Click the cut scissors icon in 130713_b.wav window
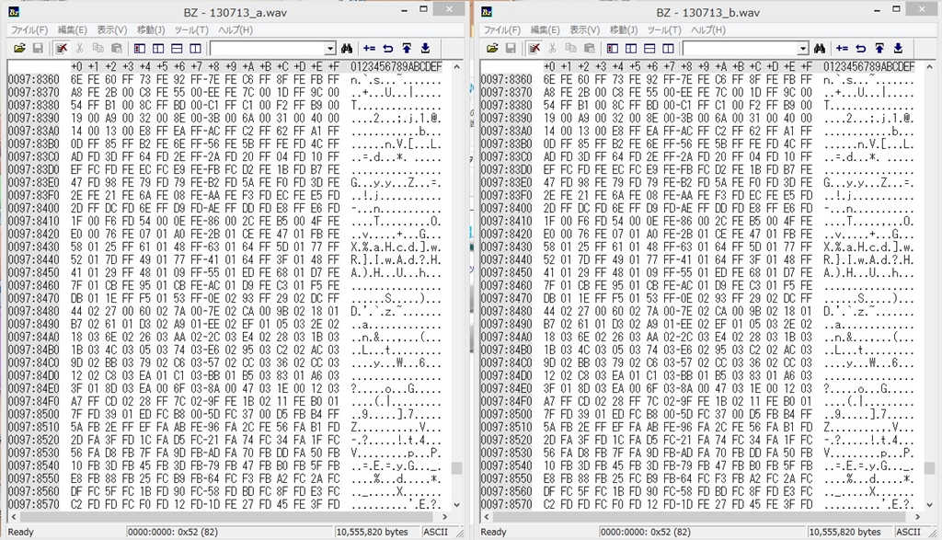This screenshot has width=942, height=540. point(552,48)
